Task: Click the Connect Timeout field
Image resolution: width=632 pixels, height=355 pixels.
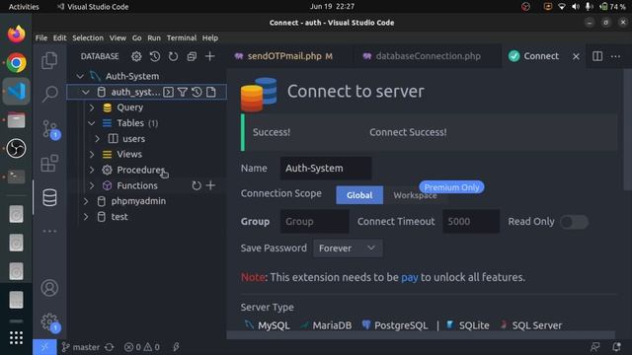Action: click(x=471, y=221)
